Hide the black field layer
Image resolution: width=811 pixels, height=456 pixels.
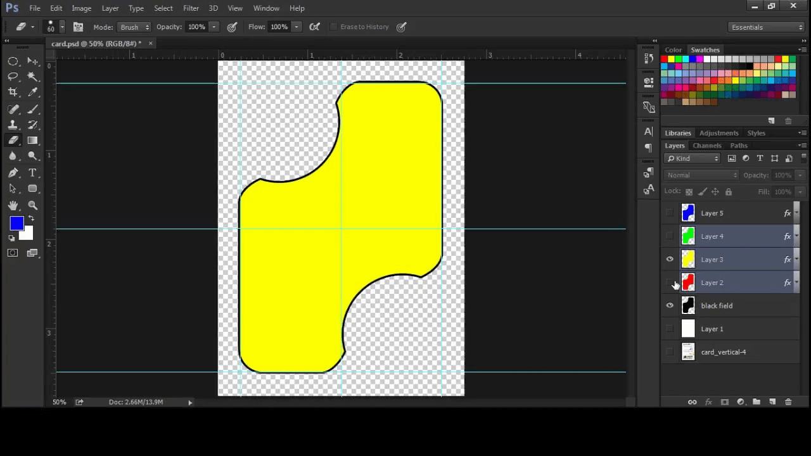[x=670, y=305]
